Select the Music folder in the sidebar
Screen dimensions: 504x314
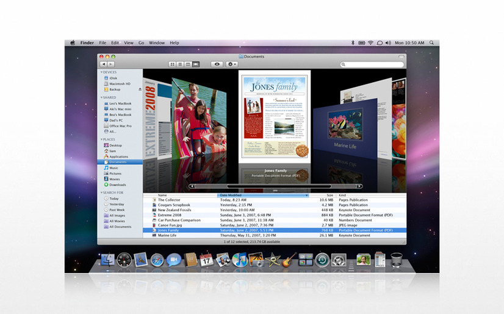coord(111,167)
